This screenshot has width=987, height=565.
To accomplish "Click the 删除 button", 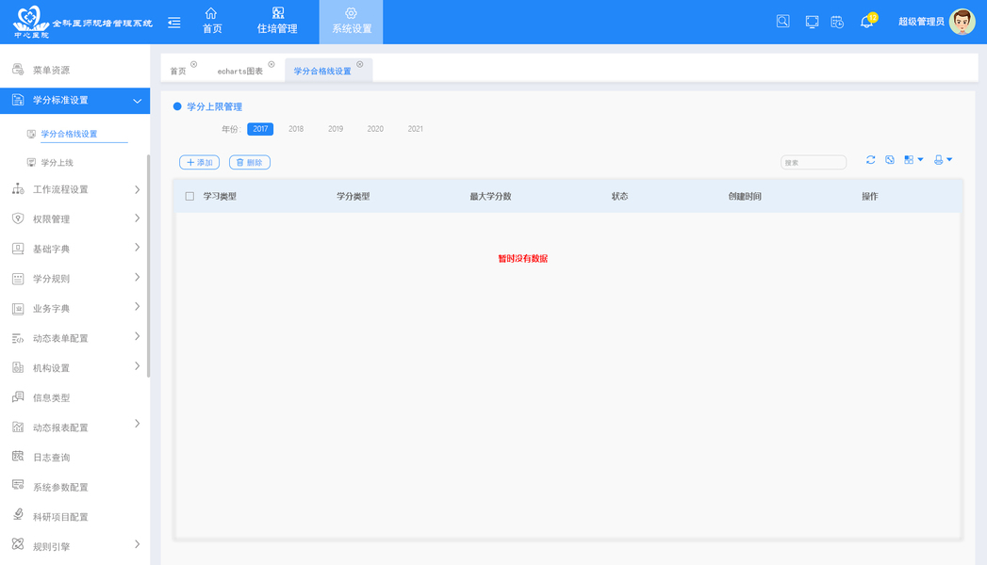I will click(x=250, y=162).
